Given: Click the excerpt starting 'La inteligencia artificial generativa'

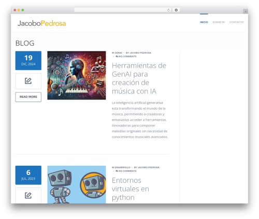Looking at the screenshot, I should [140, 120].
